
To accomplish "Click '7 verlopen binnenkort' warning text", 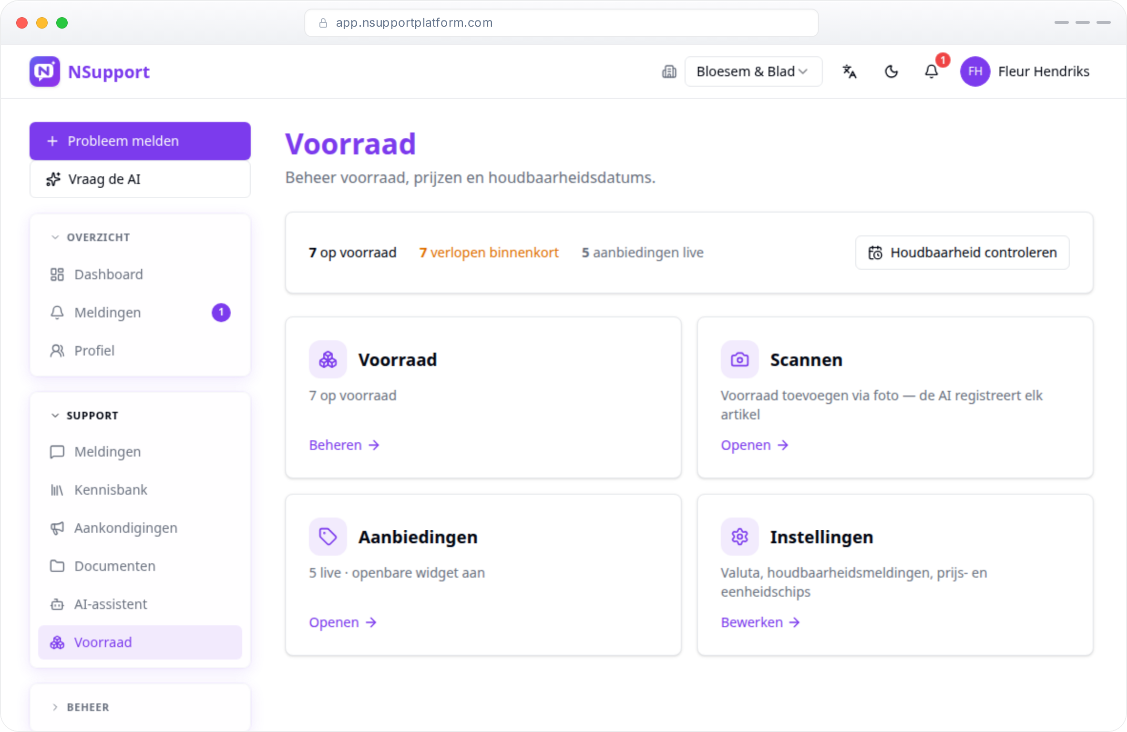I will click(x=489, y=253).
